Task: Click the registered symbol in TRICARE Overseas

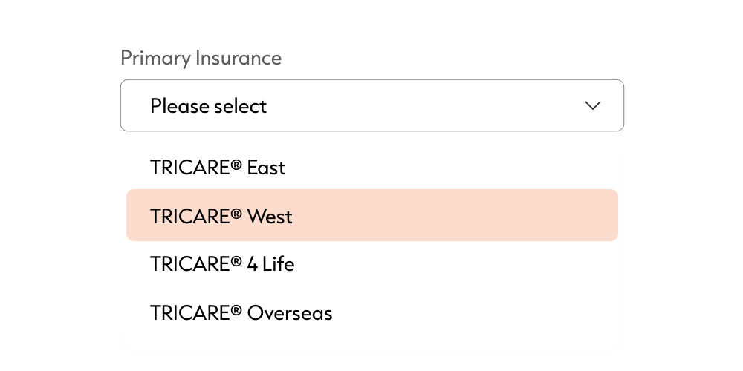Action: tap(236, 310)
